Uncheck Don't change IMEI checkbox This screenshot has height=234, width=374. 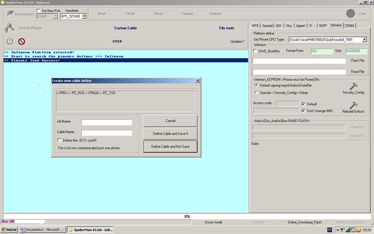click(x=303, y=111)
